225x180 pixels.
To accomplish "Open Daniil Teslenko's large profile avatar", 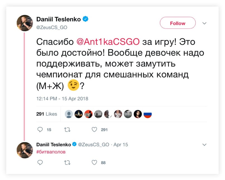I will (25, 23).
